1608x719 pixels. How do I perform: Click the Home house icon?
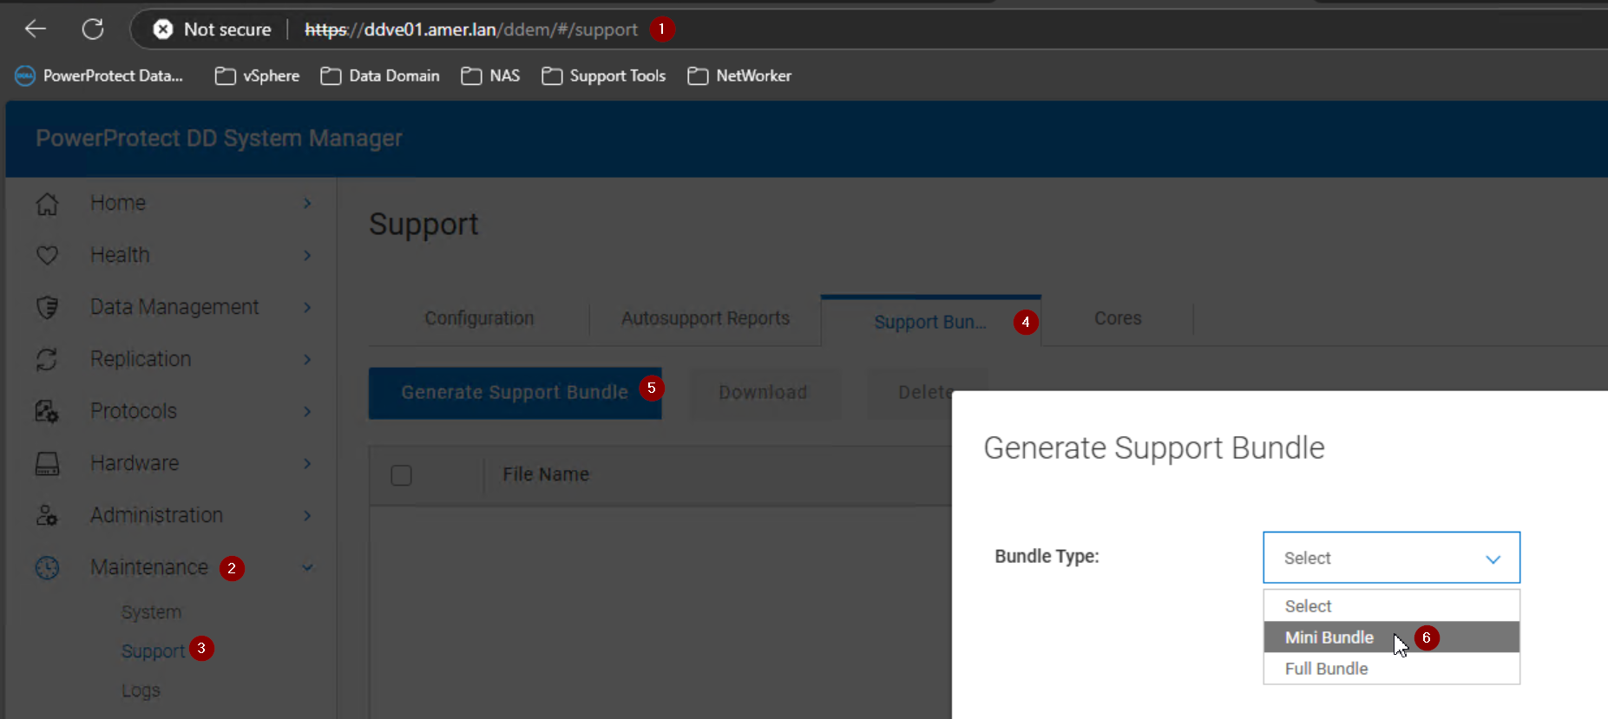pyautogui.click(x=47, y=204)
